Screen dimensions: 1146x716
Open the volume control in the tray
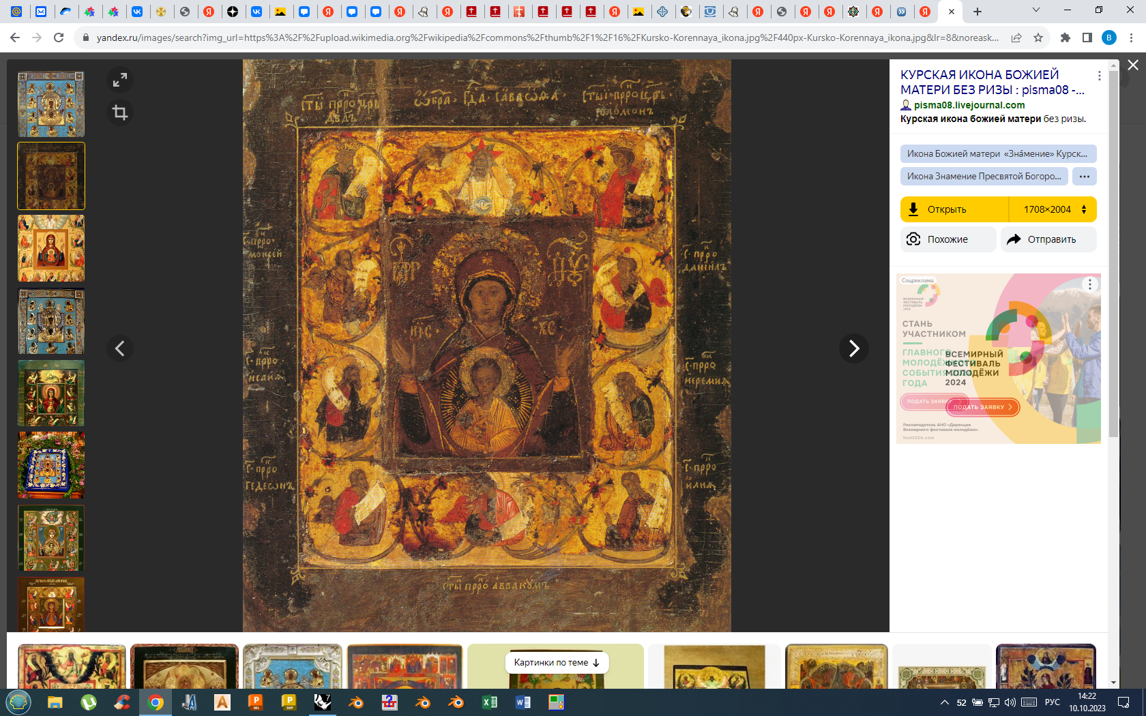tap(1010, 702)
